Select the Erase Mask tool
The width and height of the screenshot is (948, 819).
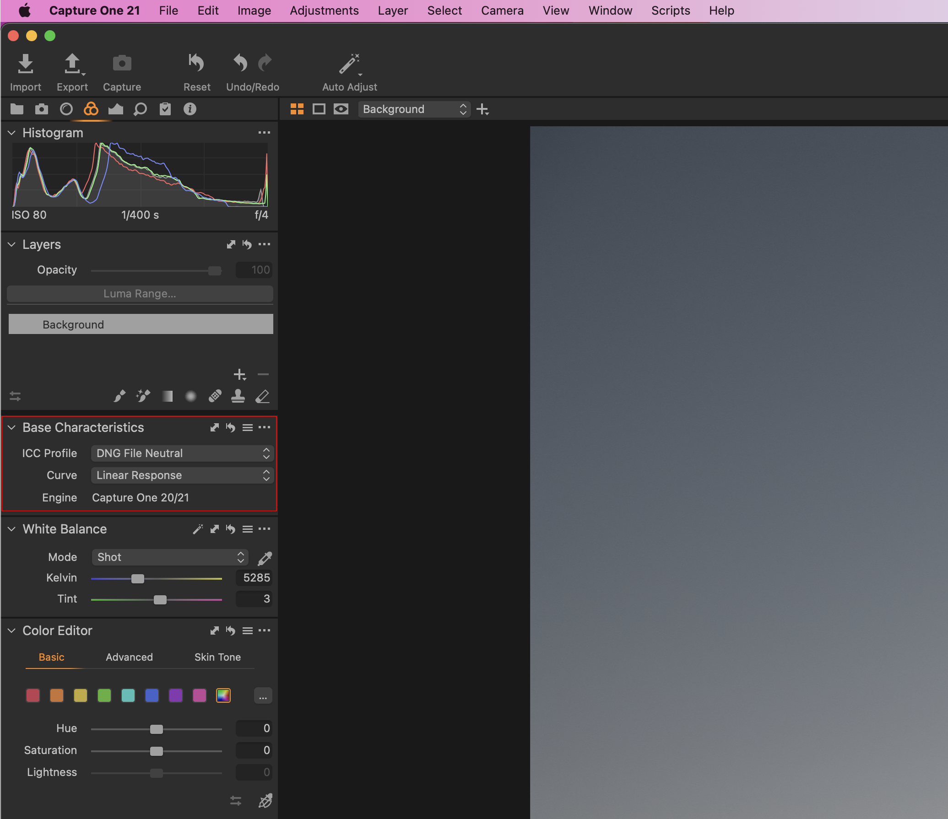coord(262,396)
